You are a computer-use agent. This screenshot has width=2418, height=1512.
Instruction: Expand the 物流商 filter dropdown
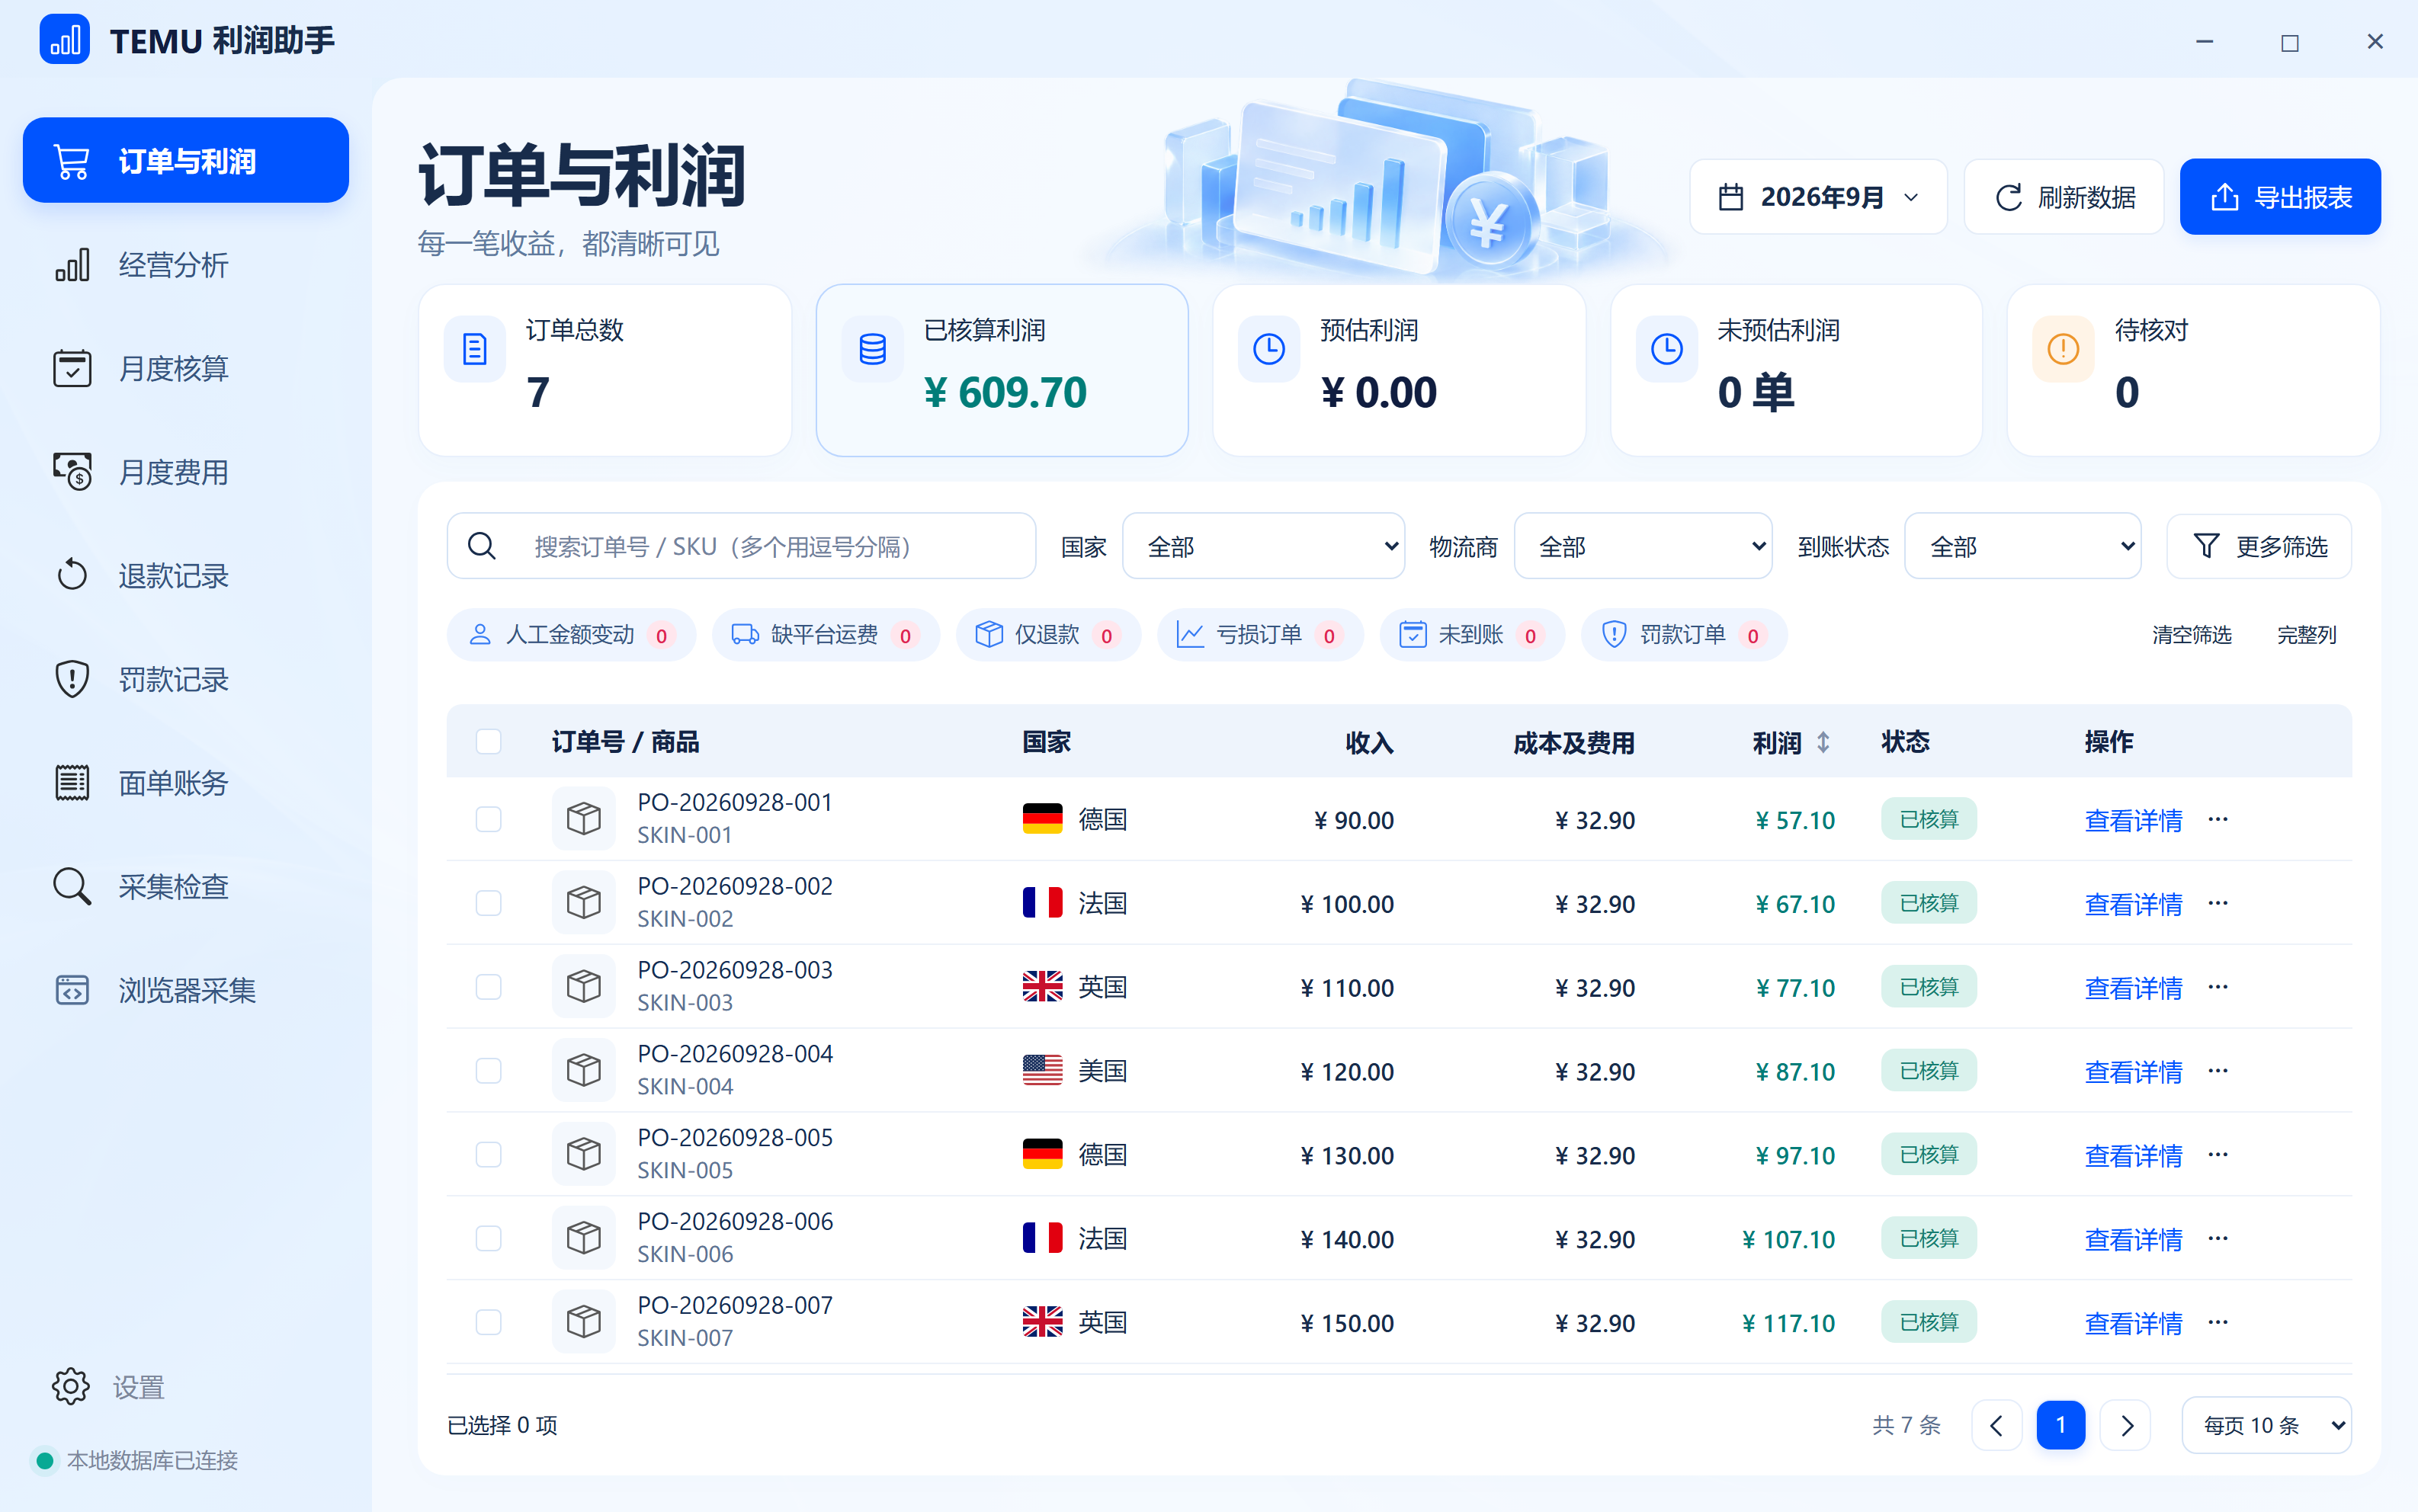(1642, 546)
